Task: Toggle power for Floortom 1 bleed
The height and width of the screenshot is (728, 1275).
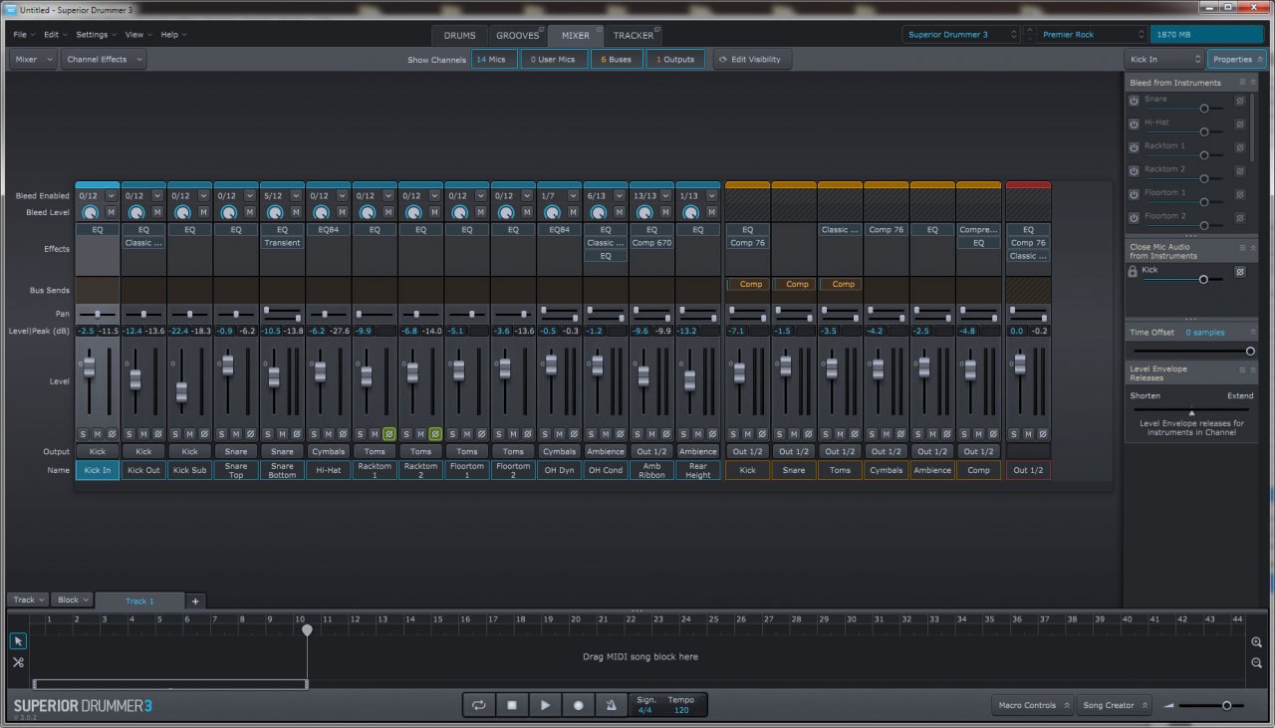Action: point(1134,194)
